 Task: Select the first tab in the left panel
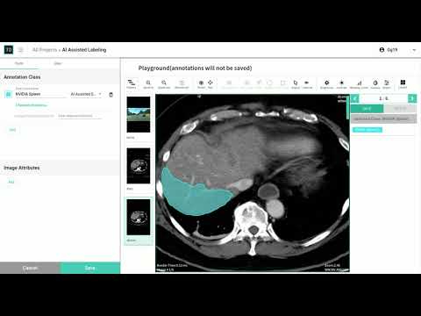[x=19, y=63]
